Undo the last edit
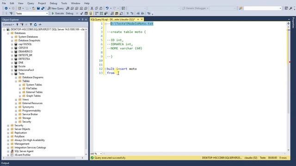Viewport: 296px width, 166px height. pyautogui.click(x=107, y=8)
